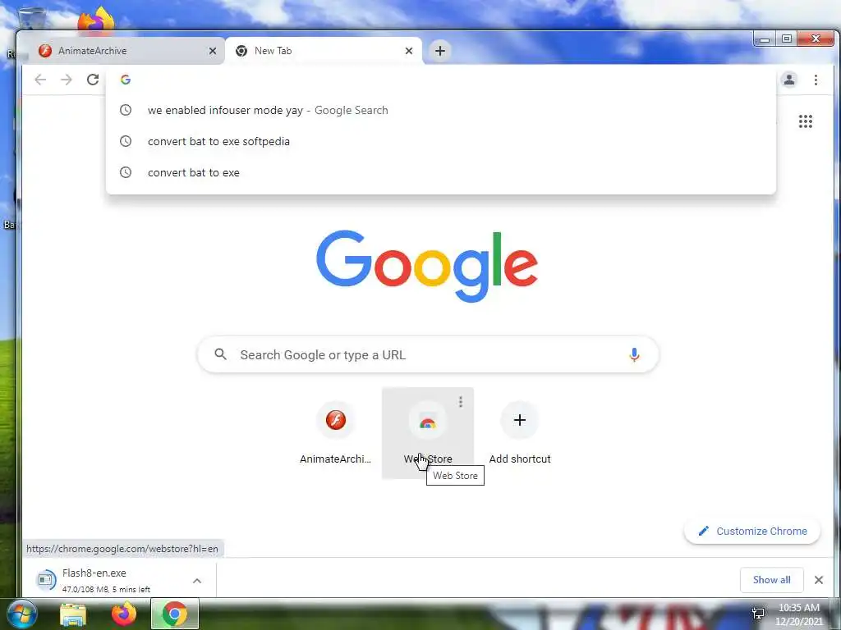841x630 pixels.
Task: Open a new browser tab with plus button
Action: [x=440, y=51]
